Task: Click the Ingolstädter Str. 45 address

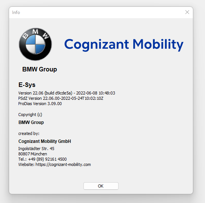Action: pos(36,149)
